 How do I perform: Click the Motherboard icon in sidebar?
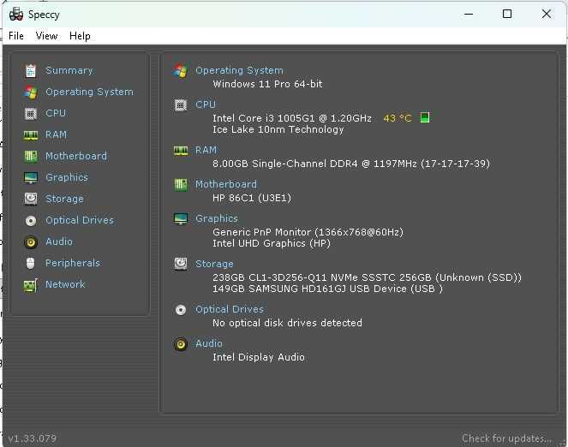pos(31,157)
